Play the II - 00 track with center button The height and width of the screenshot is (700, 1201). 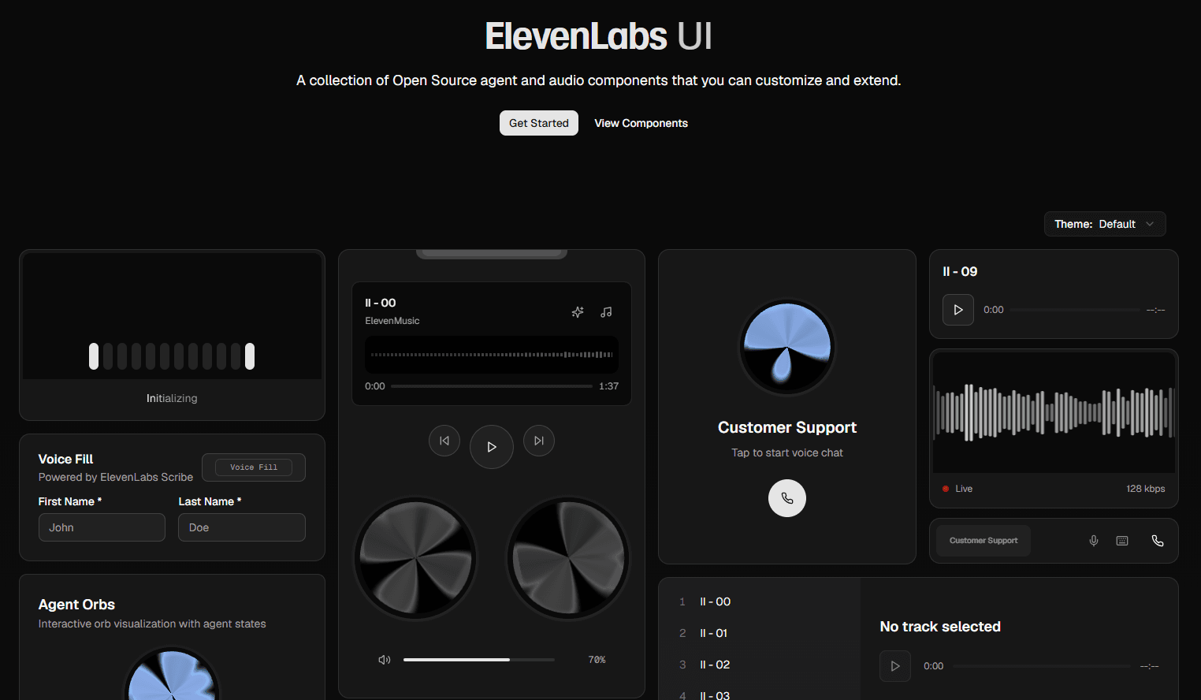(x=492, y=447)
